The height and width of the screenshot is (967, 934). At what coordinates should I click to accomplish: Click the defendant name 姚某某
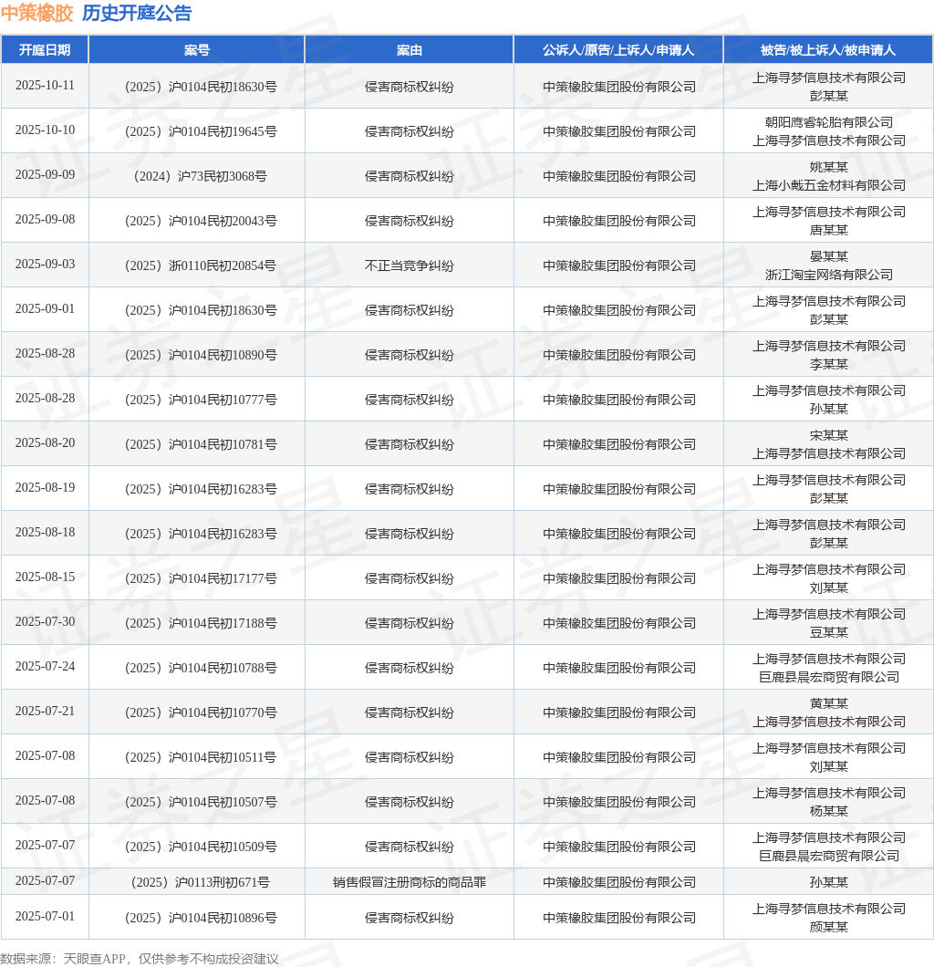pyautogui.click(x=828, y=167)
